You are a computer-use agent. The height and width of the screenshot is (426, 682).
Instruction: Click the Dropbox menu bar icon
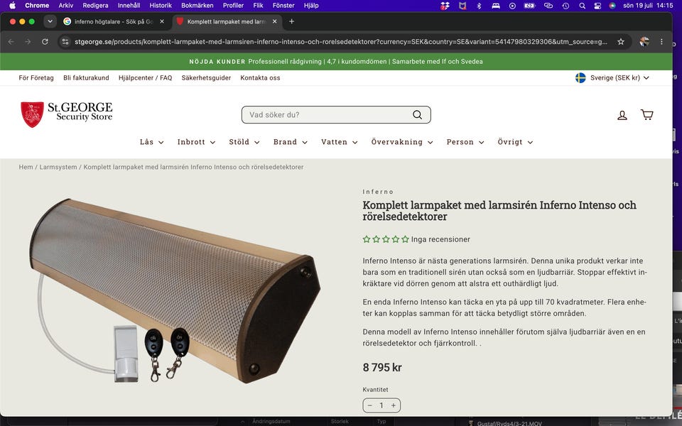pyautogui.click(x=445, y=6)
